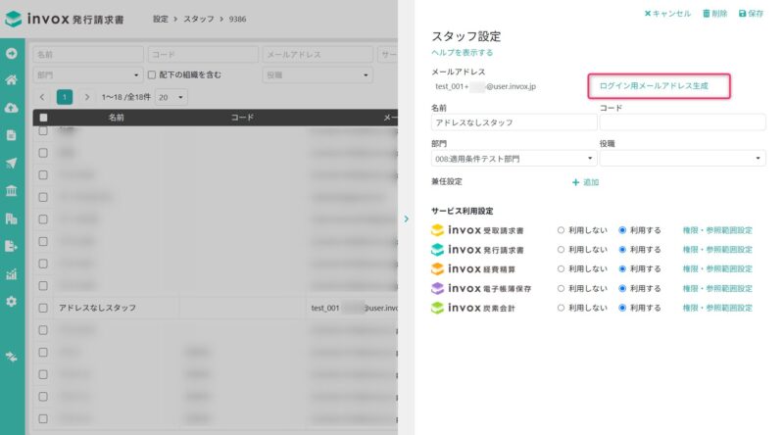Click キャンセル to discard staff changes
Screen dimensions: 784x435
click(x=667, y=14)
